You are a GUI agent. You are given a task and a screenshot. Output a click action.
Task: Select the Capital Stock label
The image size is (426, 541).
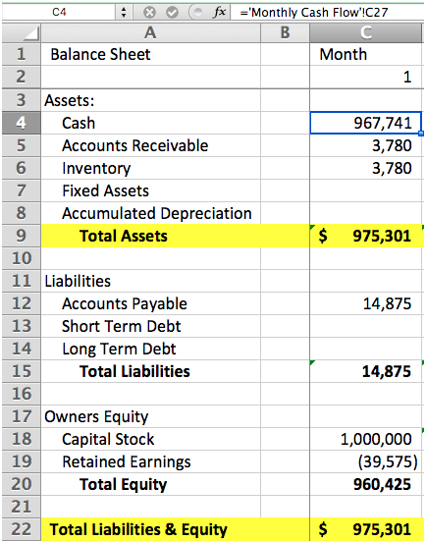150,439
